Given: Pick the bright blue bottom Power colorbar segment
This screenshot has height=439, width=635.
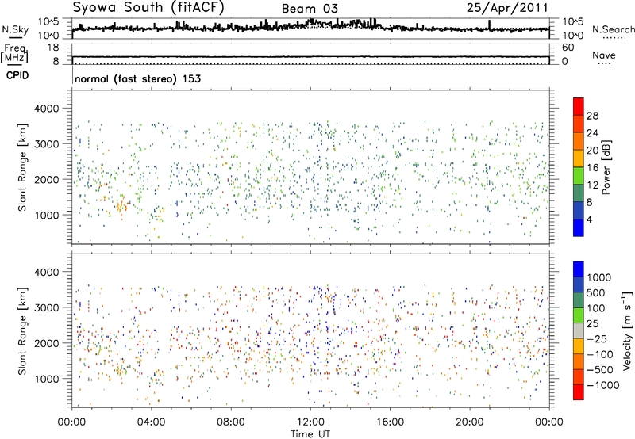Looking at the screenshot, I should pos(579,227).
